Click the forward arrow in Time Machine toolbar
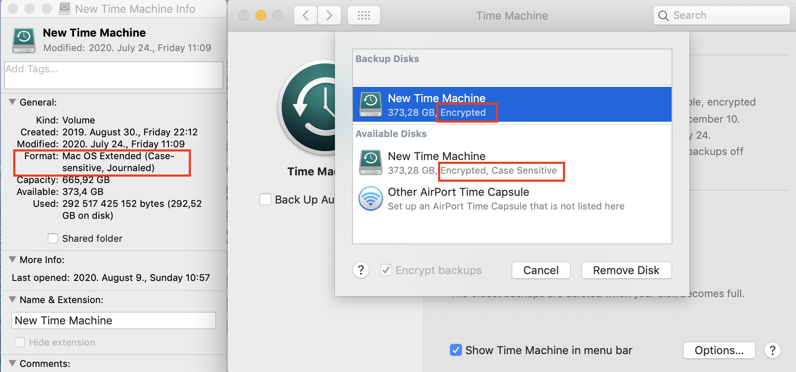 pos(329,16)
